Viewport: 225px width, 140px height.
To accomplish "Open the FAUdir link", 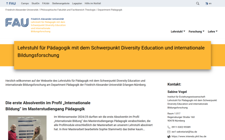I will coord(46,3).
